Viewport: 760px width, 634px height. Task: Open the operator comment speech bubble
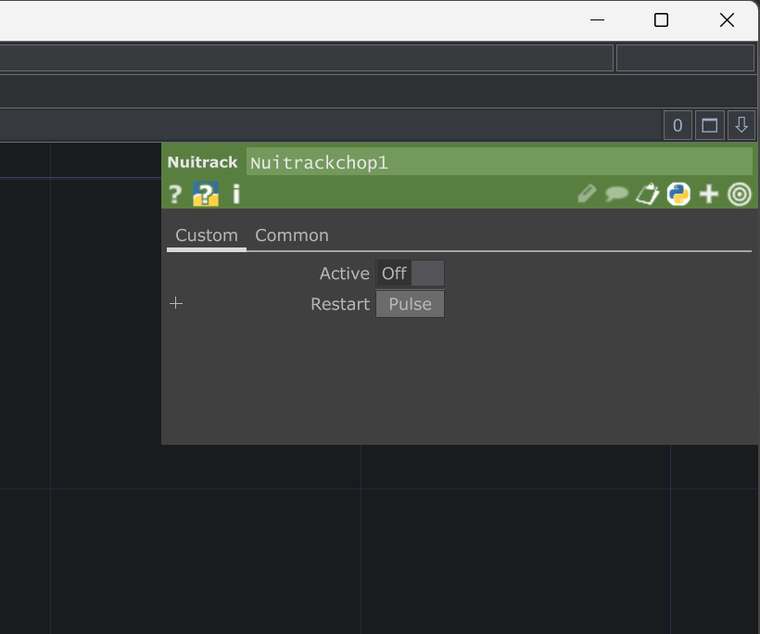(x=616, y=194)
